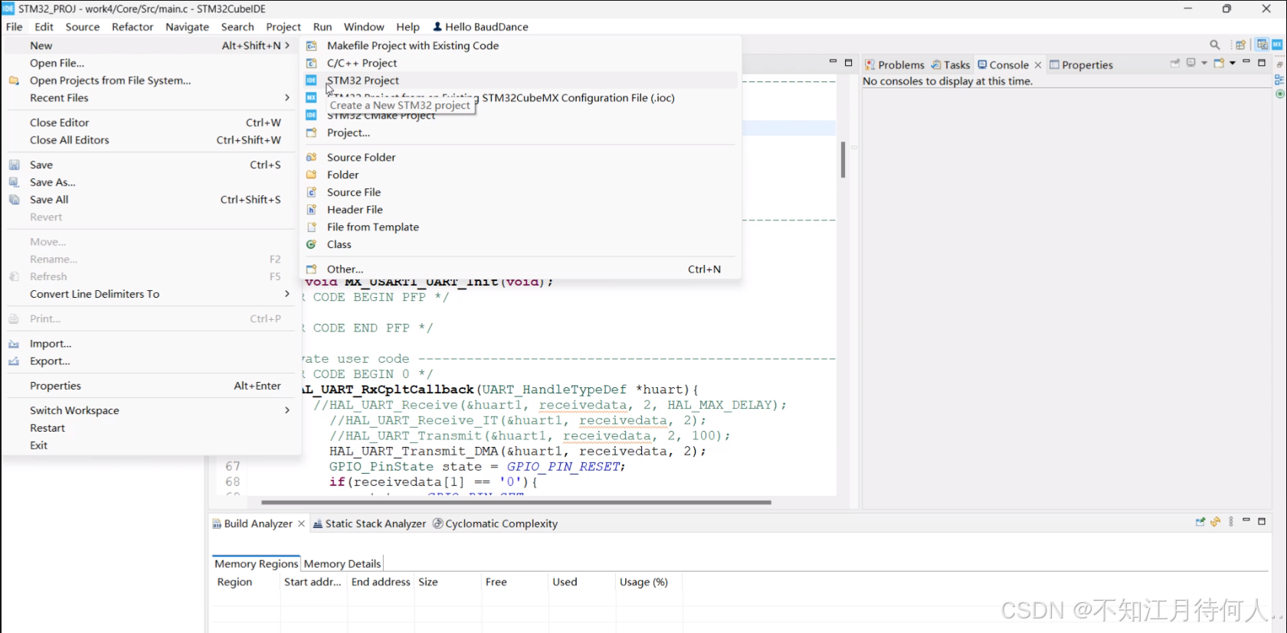Open the Help menu
The height and width of the screenshot is (633, 1287).
point(408,27)
